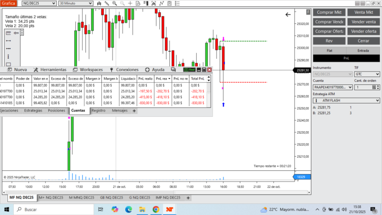Activate the crosshair pointer tool
Viewport: 382px width, 215px height.
[x=130, y=3]
